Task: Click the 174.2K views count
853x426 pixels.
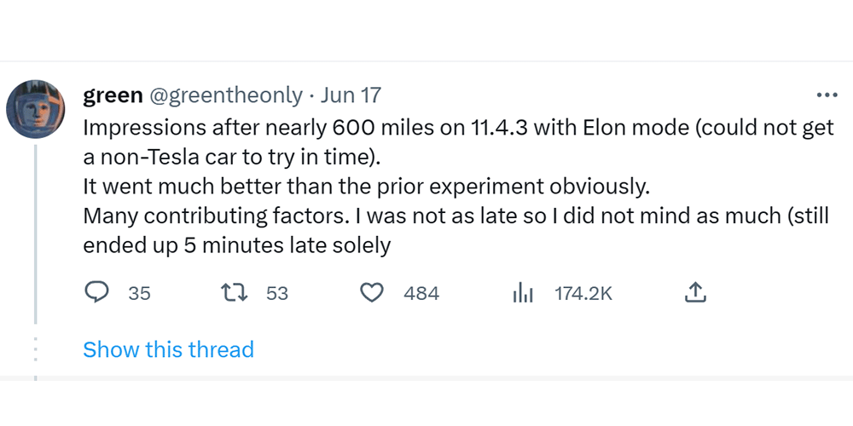Action: 583,293
